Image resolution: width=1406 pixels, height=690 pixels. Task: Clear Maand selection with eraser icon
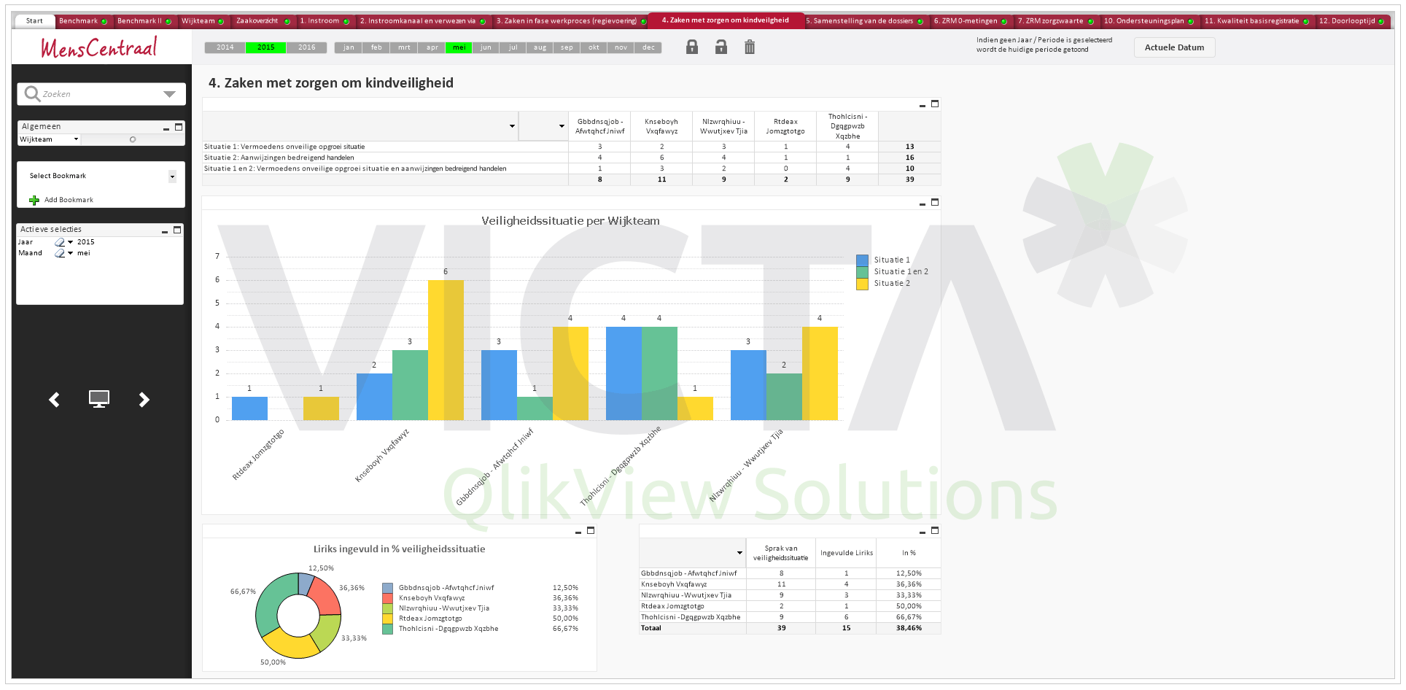[60, 253]
